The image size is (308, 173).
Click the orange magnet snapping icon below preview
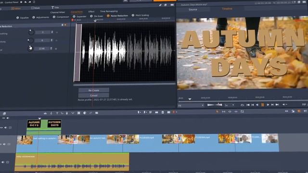tap(299, 111)
